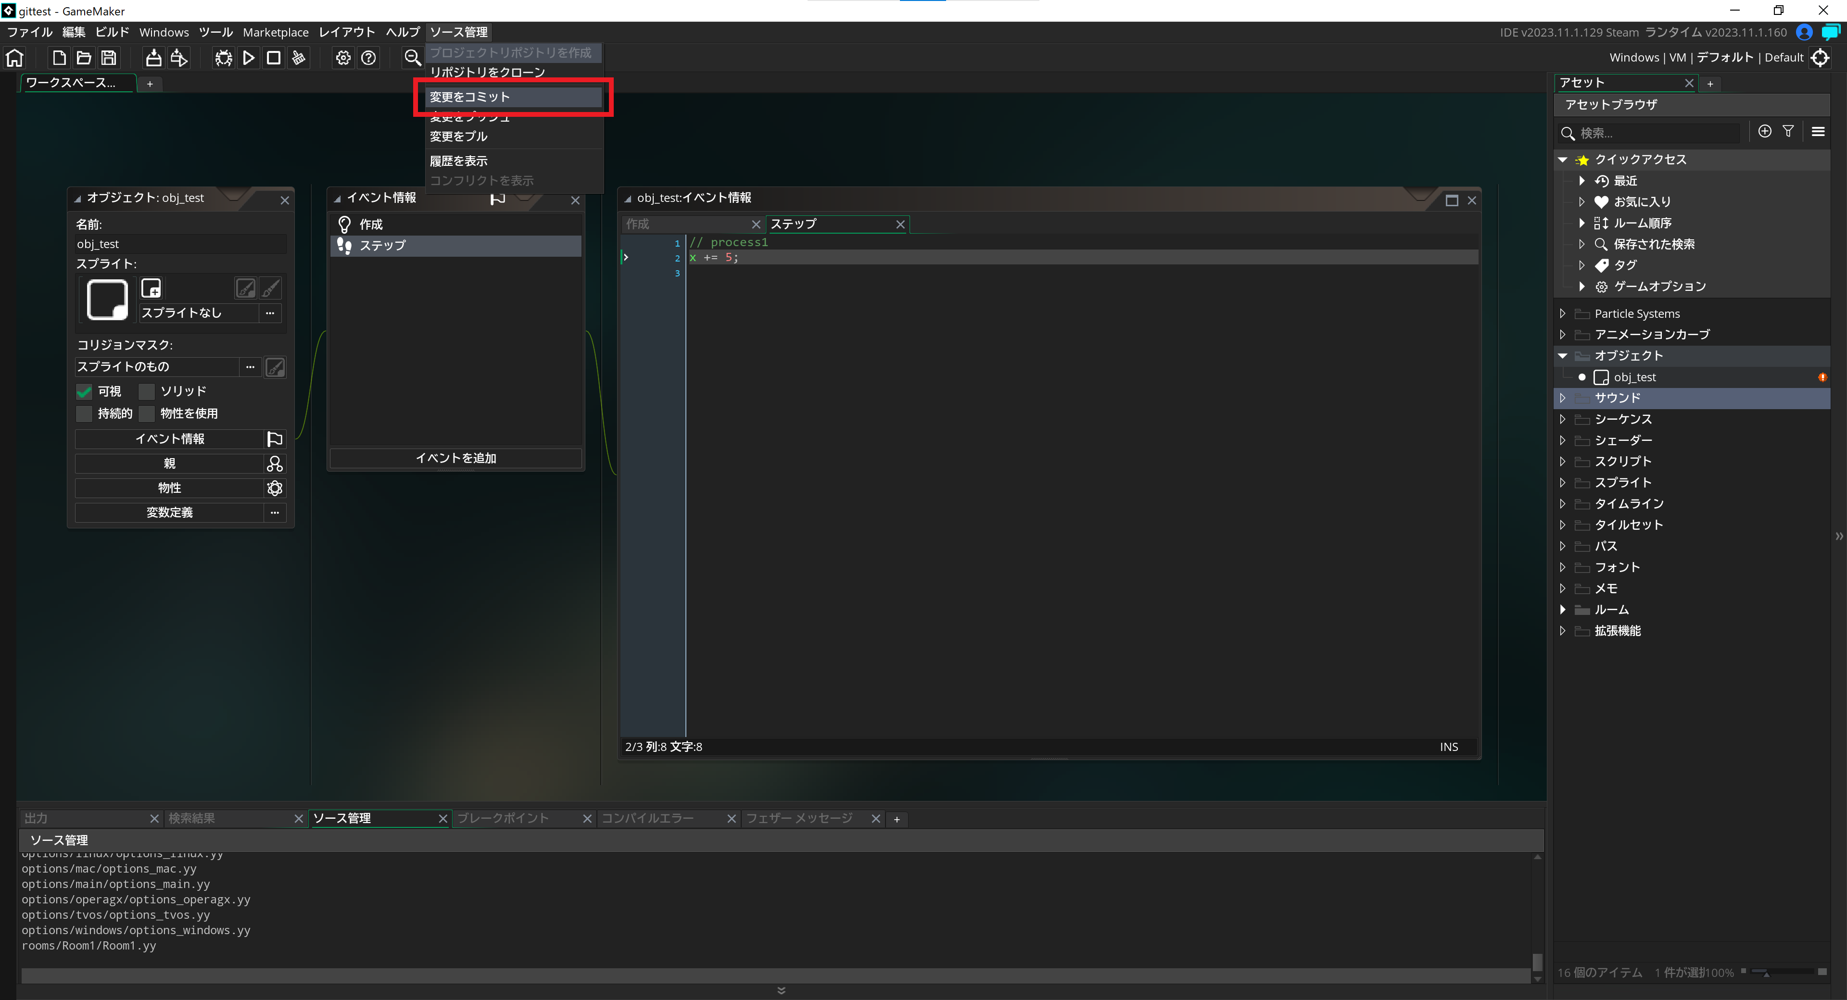The height and width of the screenshot is (1000, 1847).
Task: Click the Run game play icon
Action: 249,58
